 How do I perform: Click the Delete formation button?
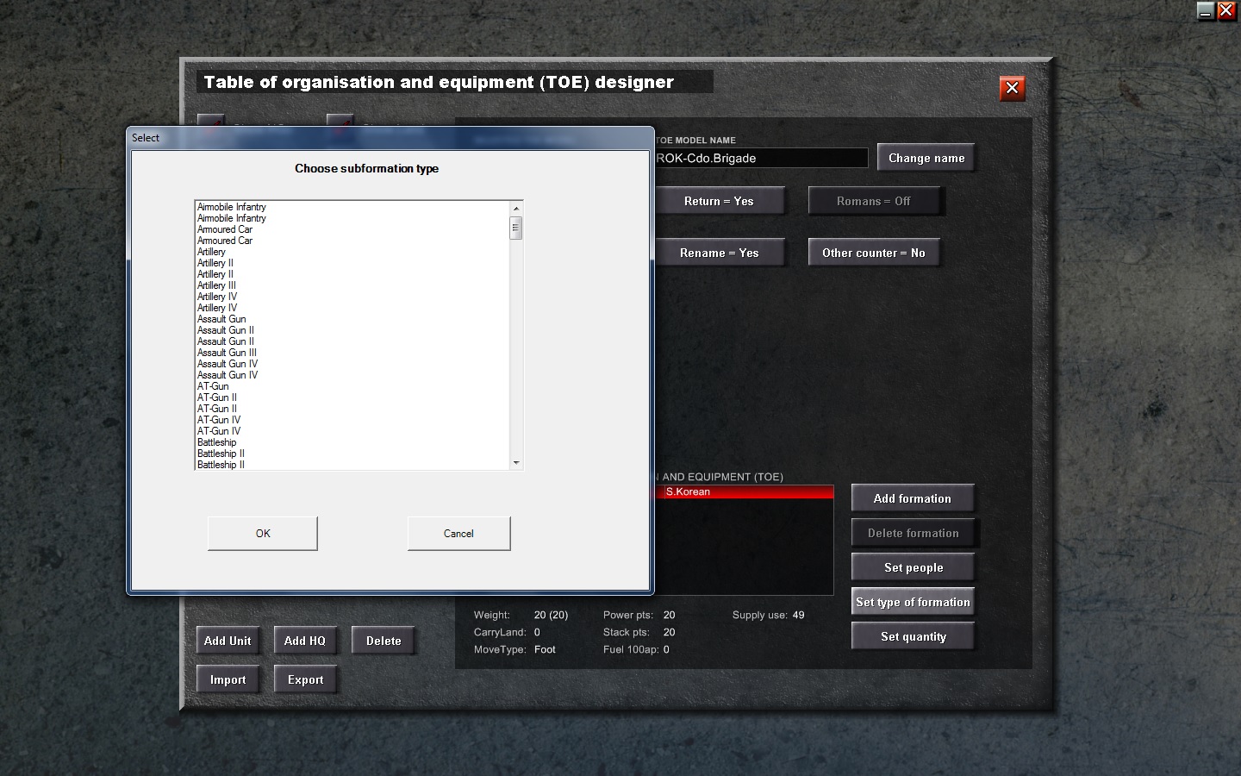[913, 533]
